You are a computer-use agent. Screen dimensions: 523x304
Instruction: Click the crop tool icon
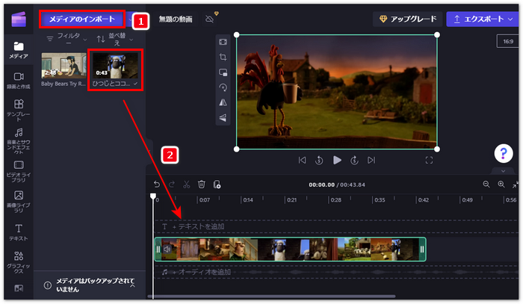point(223,57)
